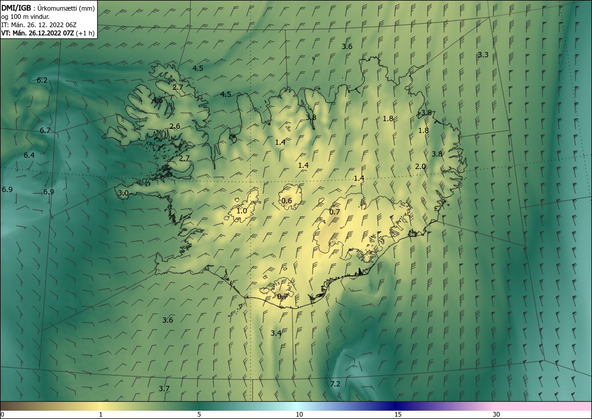This screenshot has width=592, height=419.
Task: Click the '(+1 h)' forecast offset label
Action: pyautogui.click(x=85, y=33)
